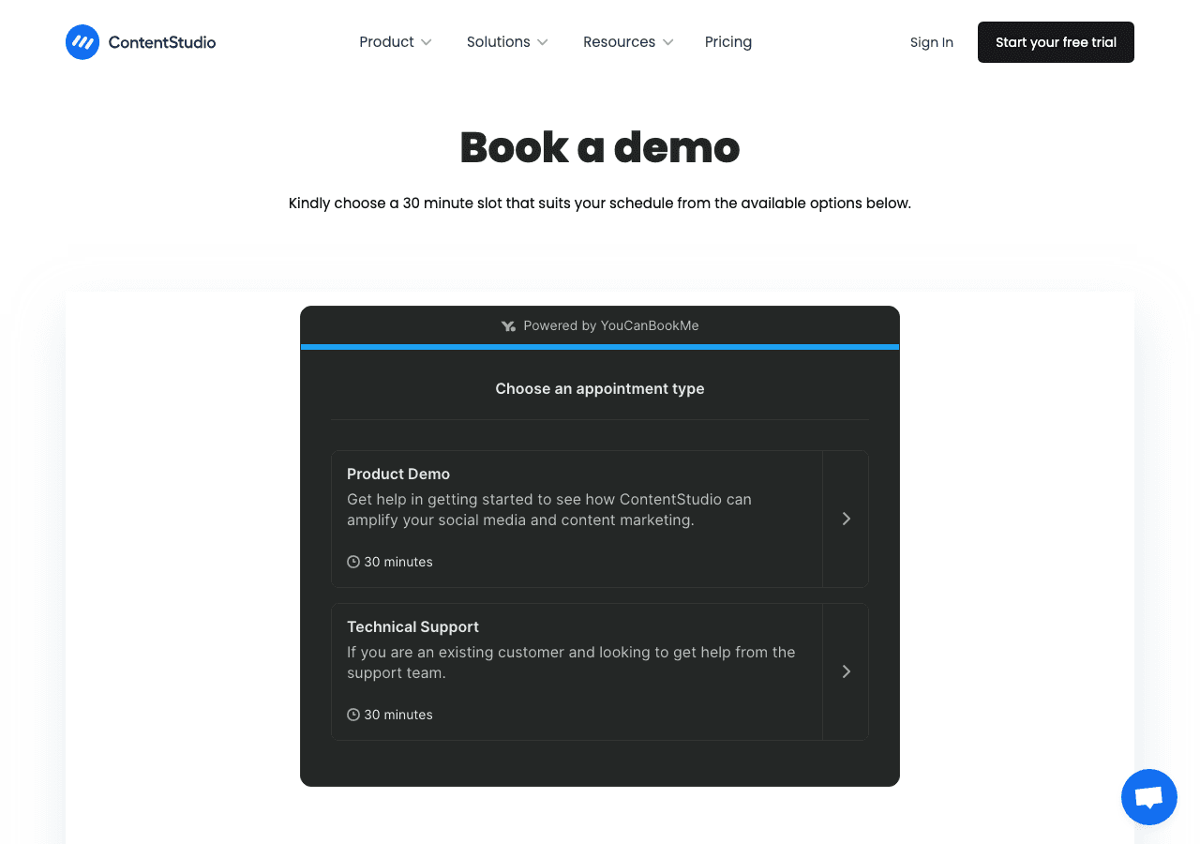The width and height of the screenshot is (1200, 844).
Task: Click the ContentStudio brand name text
Action: [x=162, y=42]
